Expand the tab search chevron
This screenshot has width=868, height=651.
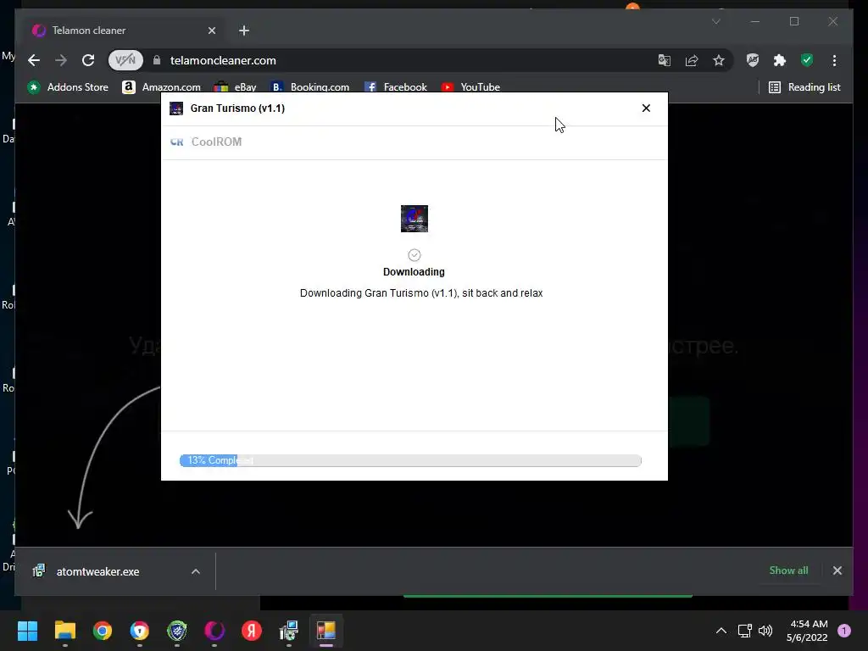pos(715,21)
